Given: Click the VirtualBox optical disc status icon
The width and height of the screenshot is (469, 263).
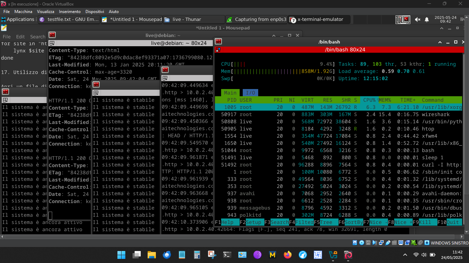Looking at the screenshot, I should (362, 243).
